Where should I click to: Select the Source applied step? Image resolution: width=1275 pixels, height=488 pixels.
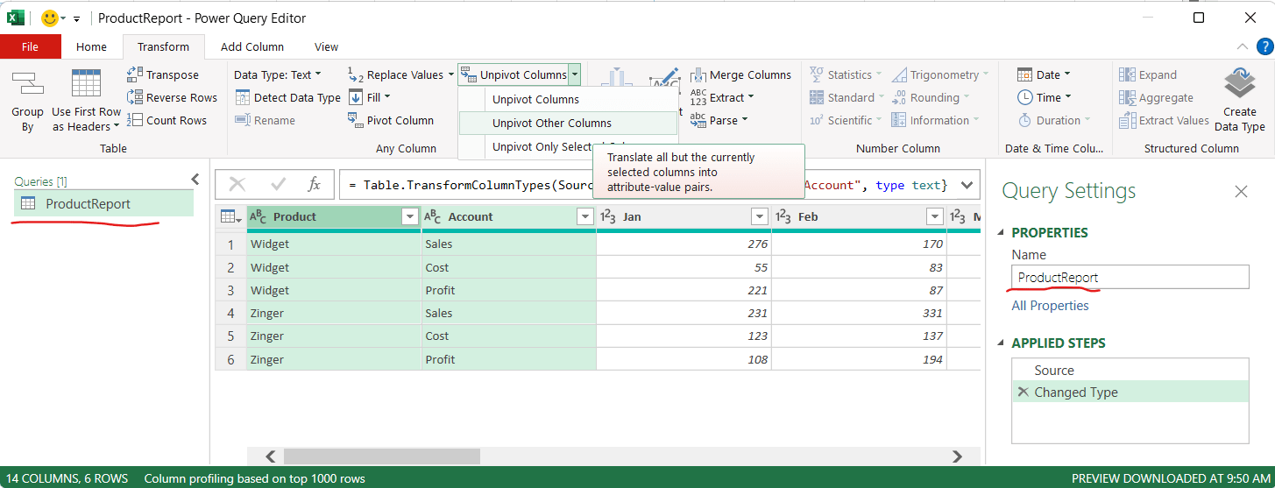(x=1130, y=371)
